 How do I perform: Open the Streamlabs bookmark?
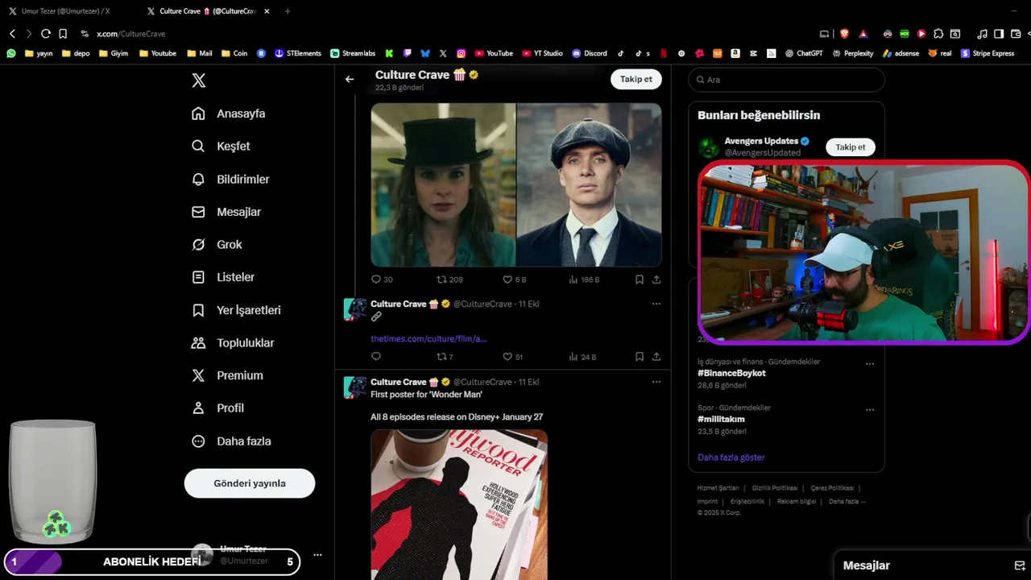pos(353,53)
